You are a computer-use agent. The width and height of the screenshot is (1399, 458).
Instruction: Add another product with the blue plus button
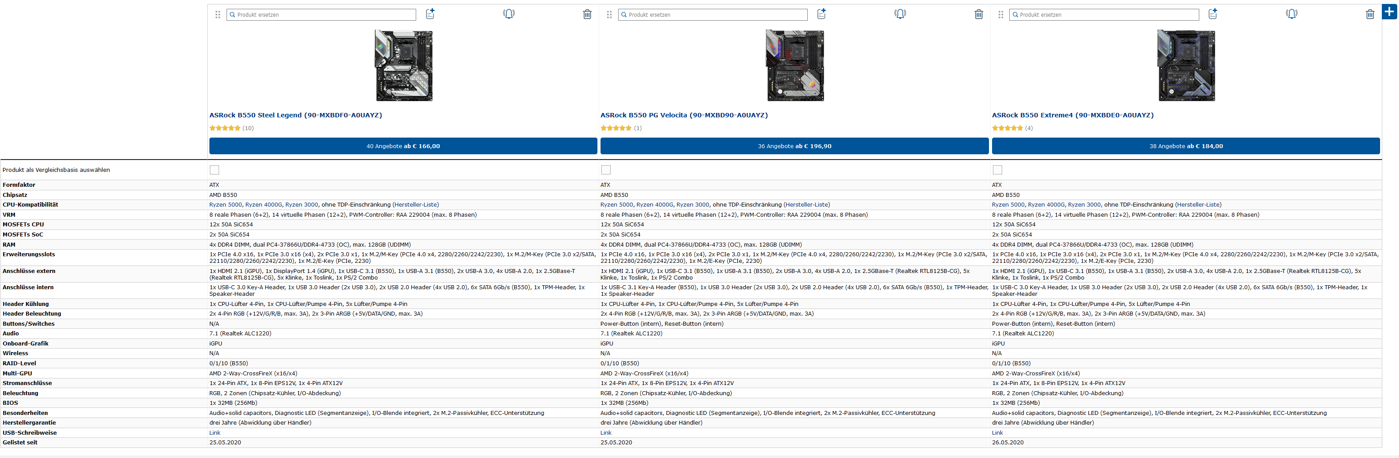coord(1389,11)
